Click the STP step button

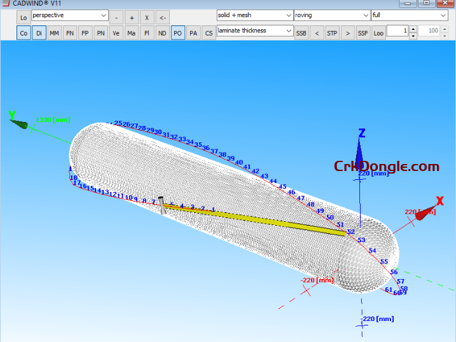332,33
